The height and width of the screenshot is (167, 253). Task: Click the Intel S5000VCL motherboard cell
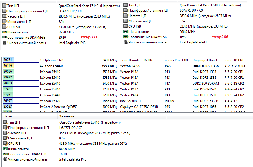(131, 101)
